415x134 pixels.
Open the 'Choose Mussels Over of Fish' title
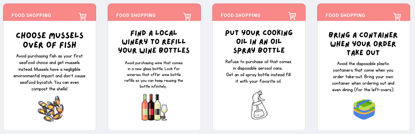(x=49, y=40)
